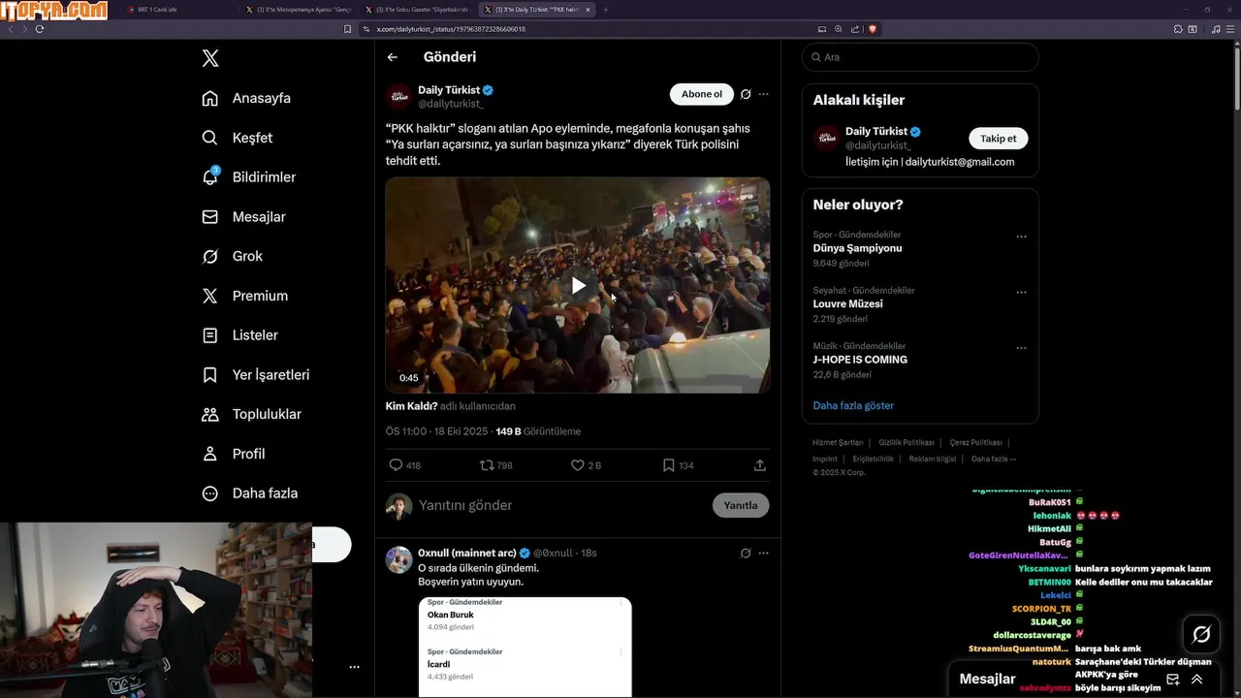Viewport: 1241px width, 698px height.
Task: Open Yer İşaretleri bookmarks
Action: pos(255,374)
